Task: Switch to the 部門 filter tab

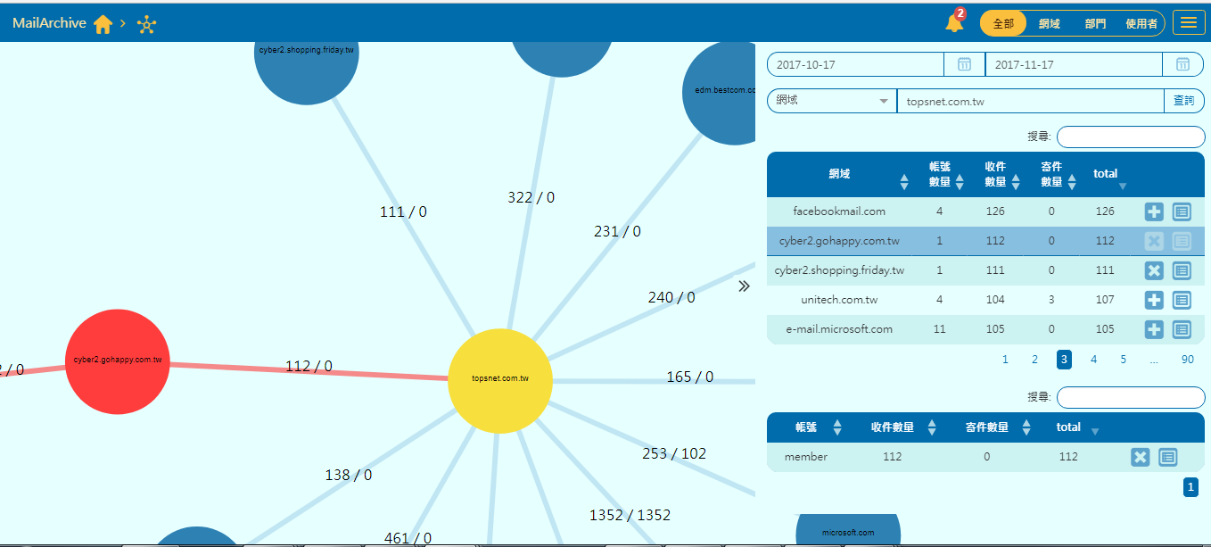Action: (x=1096, y=24)
